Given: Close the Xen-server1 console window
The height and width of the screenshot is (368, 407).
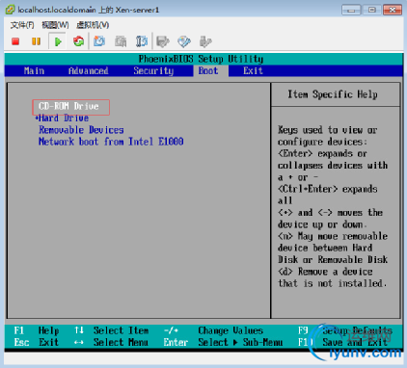Looking at the screenshot, I should 393,10.
